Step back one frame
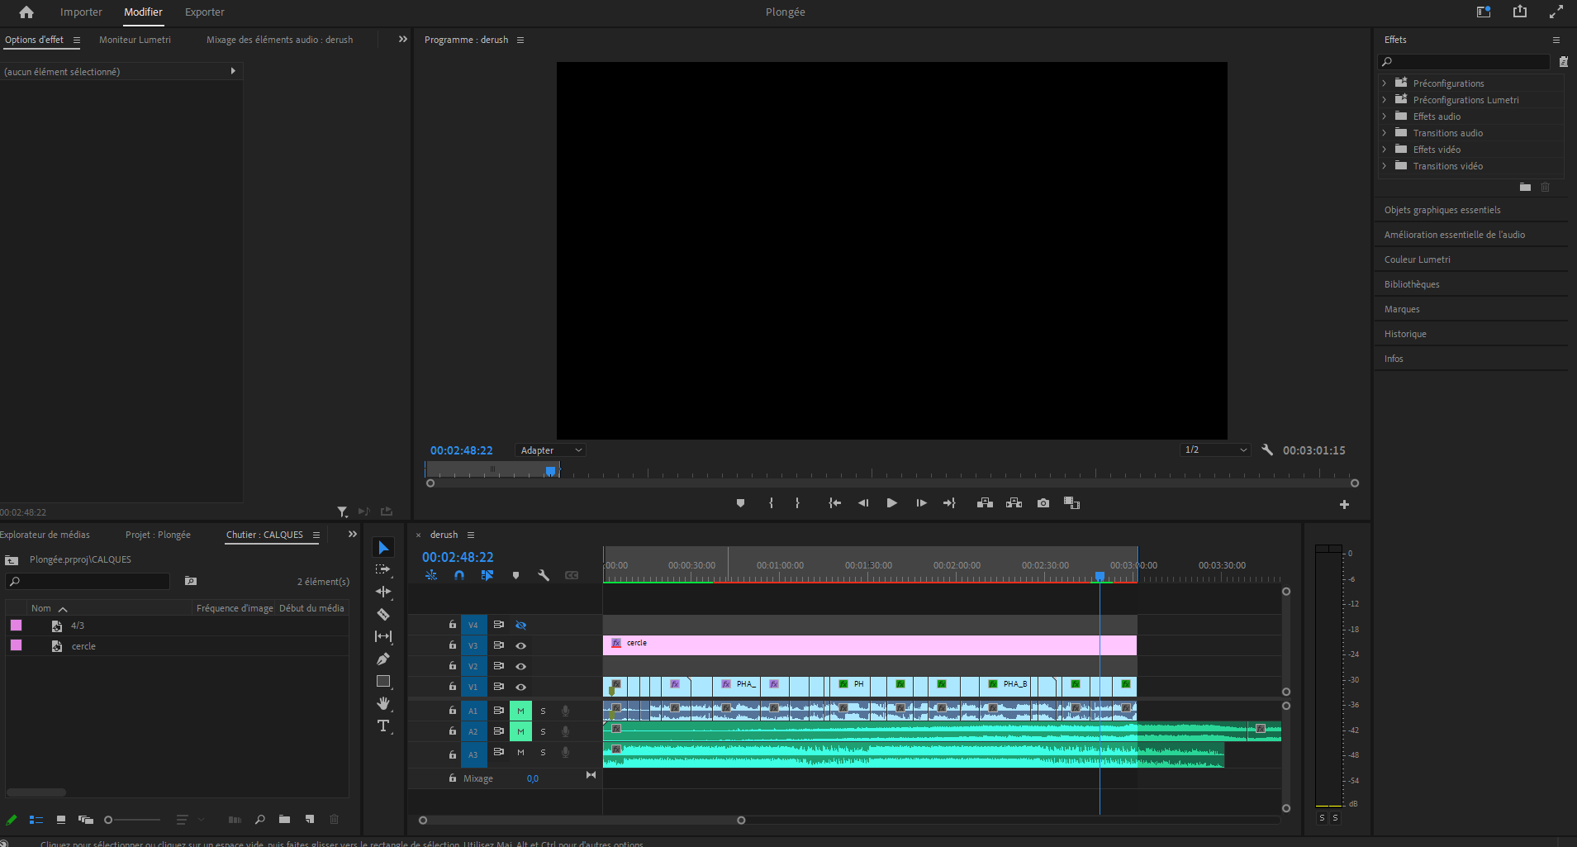Viewport: 1577px width, 847px height. (863, 503)
